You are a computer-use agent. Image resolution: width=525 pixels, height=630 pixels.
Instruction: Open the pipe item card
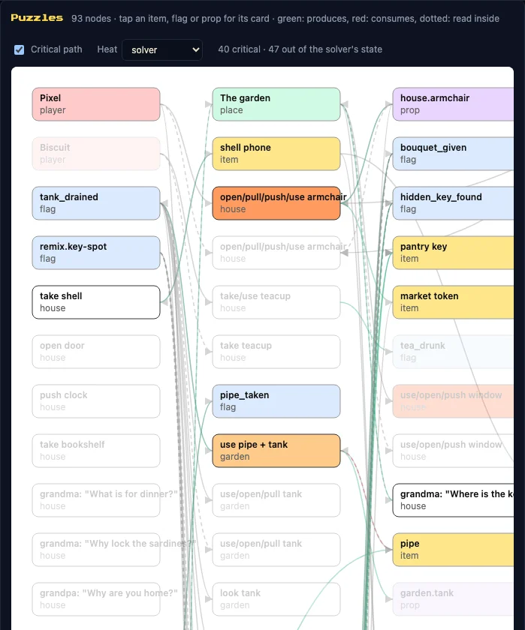453,550
